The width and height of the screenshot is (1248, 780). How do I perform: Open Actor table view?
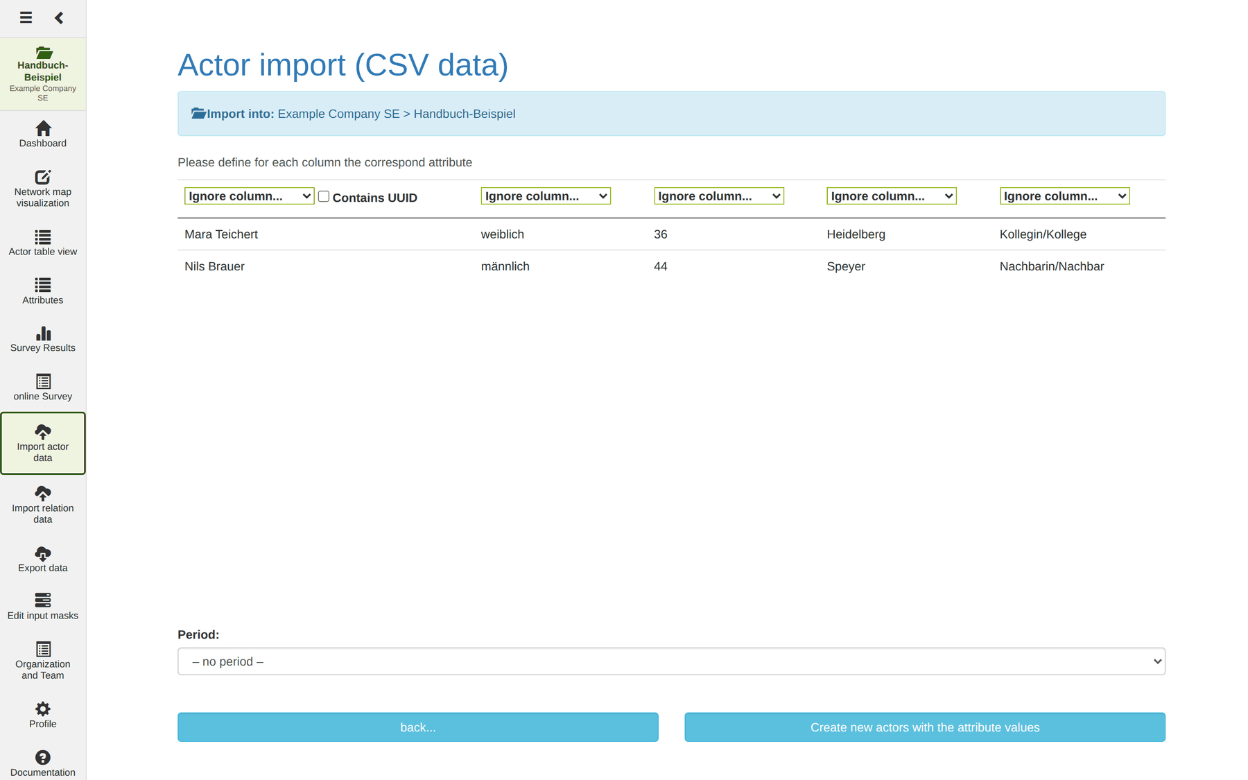(x=43, y=243)
